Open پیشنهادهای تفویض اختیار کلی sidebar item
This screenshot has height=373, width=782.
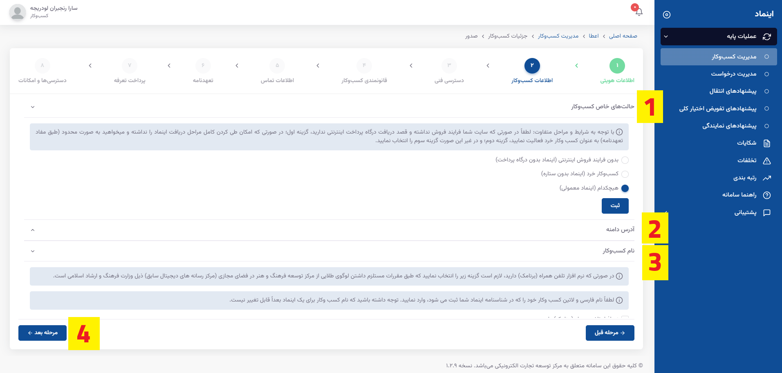719,109
